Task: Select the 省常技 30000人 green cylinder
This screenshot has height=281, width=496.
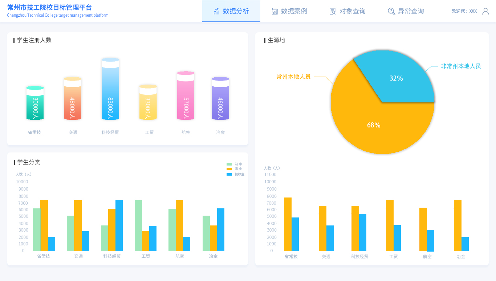Action: (x=35, y=103)
